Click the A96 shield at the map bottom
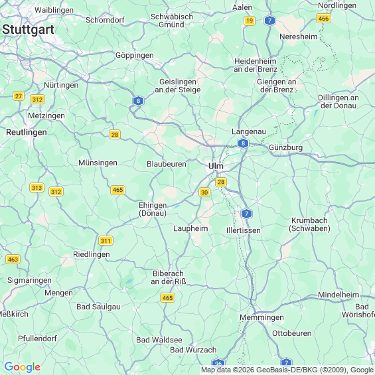This screenshot has width=375, height=375. 218,364
